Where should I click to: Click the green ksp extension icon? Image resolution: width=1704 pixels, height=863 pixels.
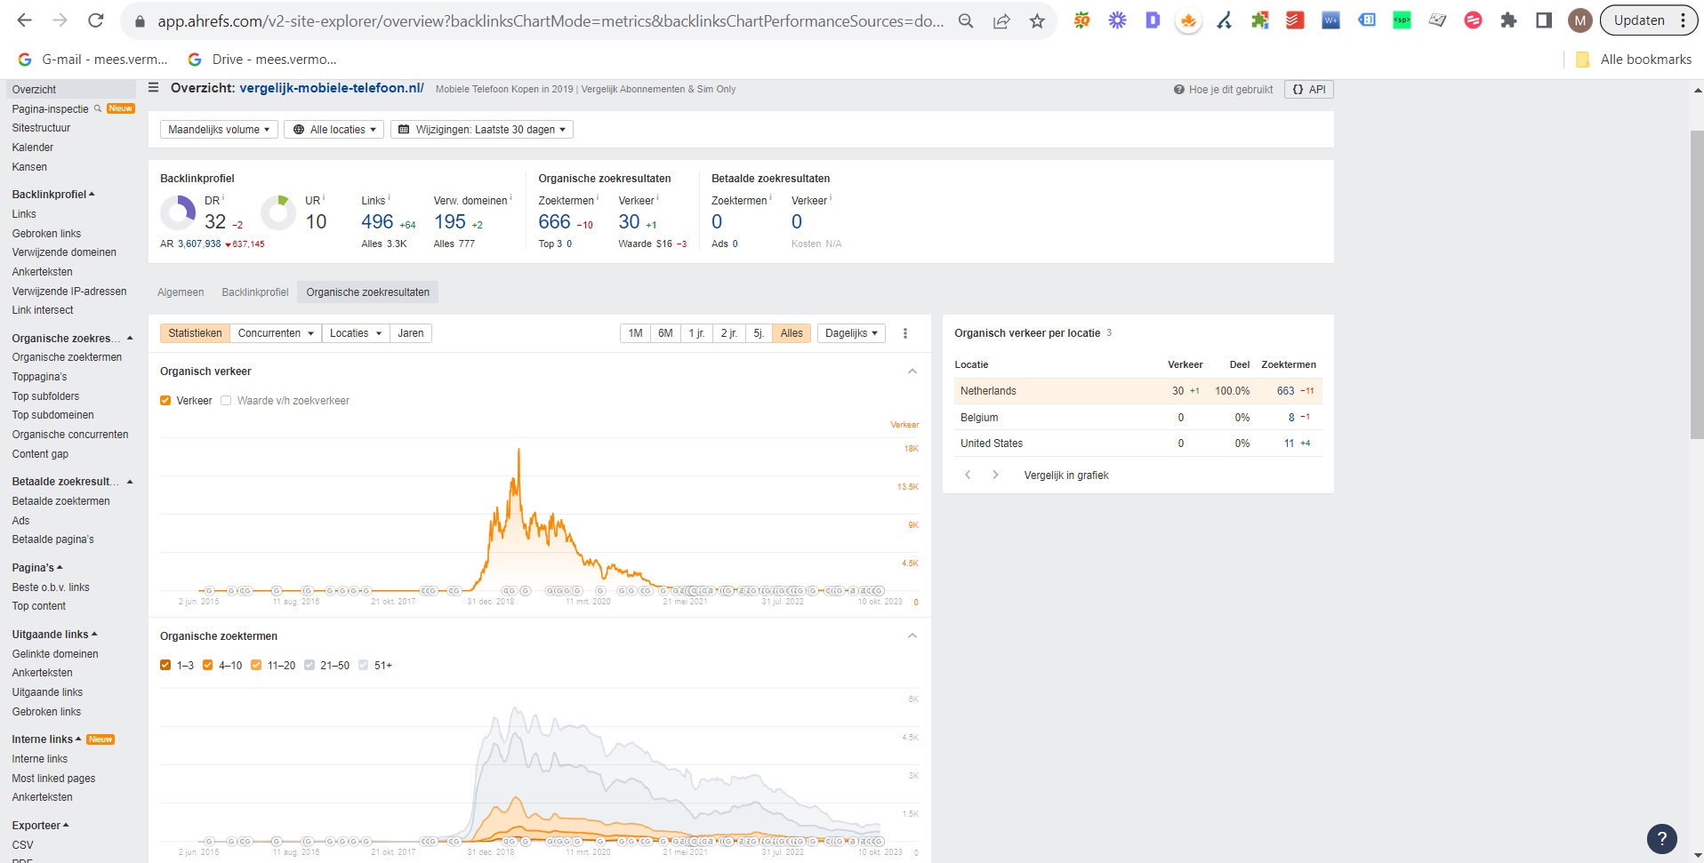1402,20
